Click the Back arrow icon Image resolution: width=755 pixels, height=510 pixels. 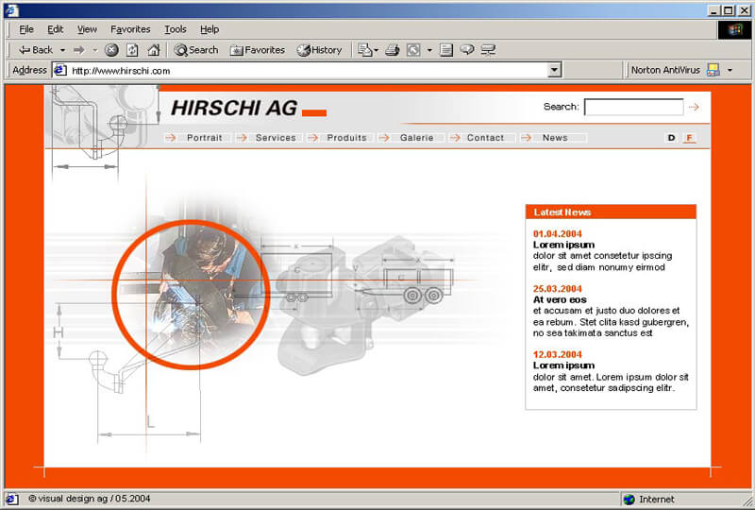coord(25,50)
